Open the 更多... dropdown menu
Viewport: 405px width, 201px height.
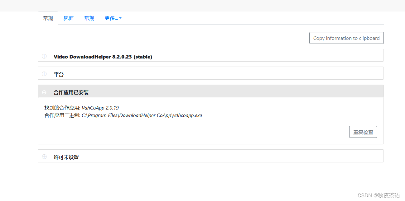tap(113, 18)
